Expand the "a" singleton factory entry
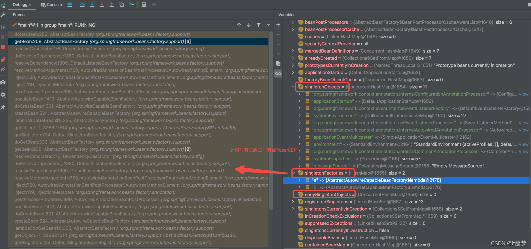This screenshot has width=531, height=249. tap(300, 180)
